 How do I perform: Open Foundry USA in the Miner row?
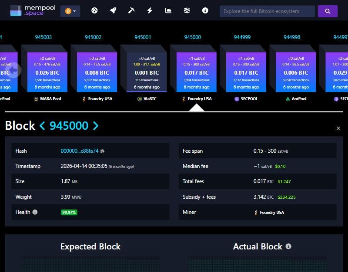pyautogui.click(x=269, y=213)
